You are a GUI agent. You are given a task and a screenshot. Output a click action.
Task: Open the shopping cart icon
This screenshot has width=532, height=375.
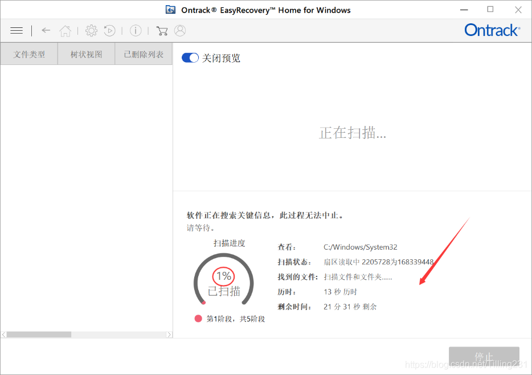tap(162, 31)
